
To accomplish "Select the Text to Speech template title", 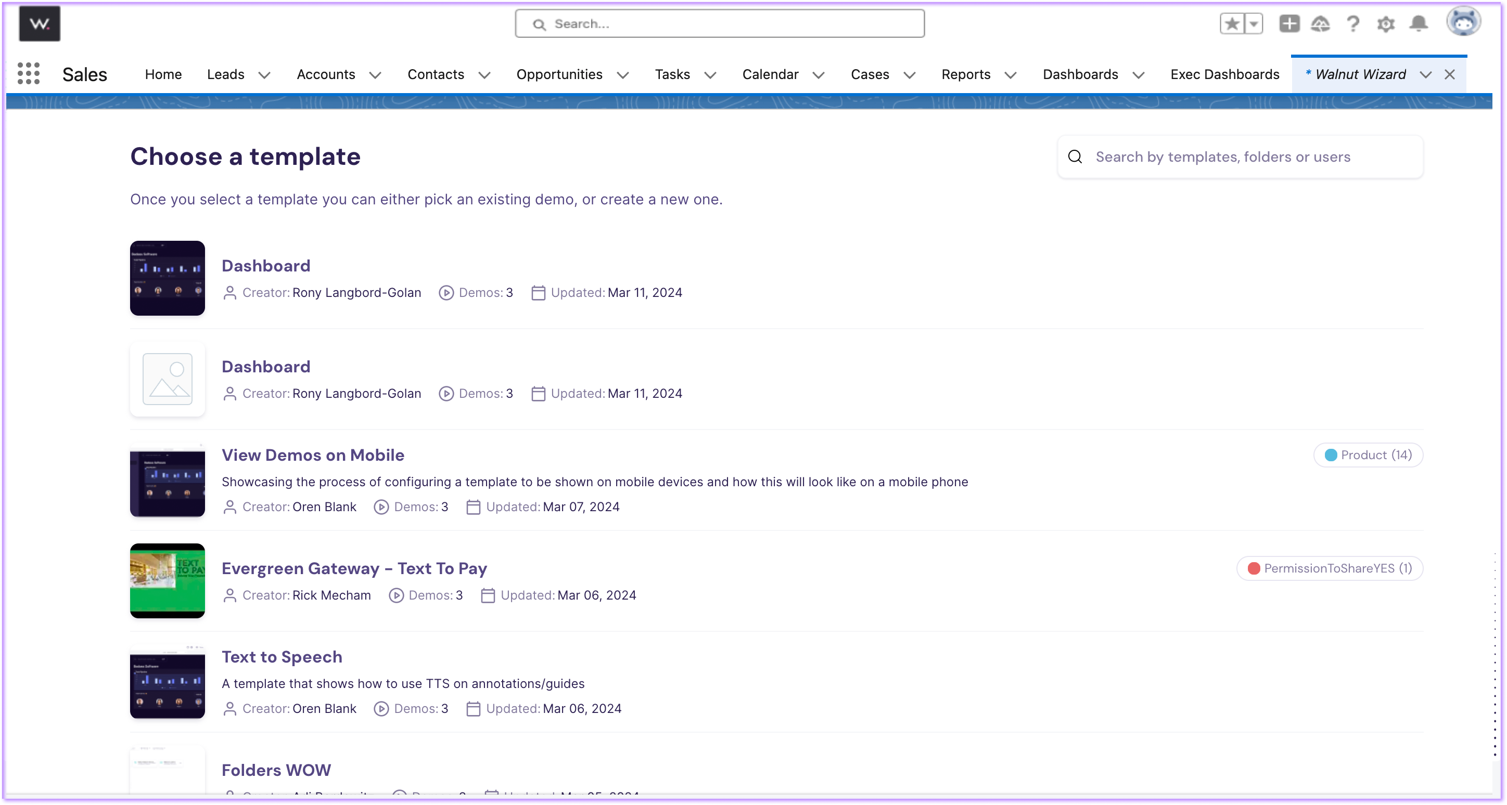I will pos(282,656).
